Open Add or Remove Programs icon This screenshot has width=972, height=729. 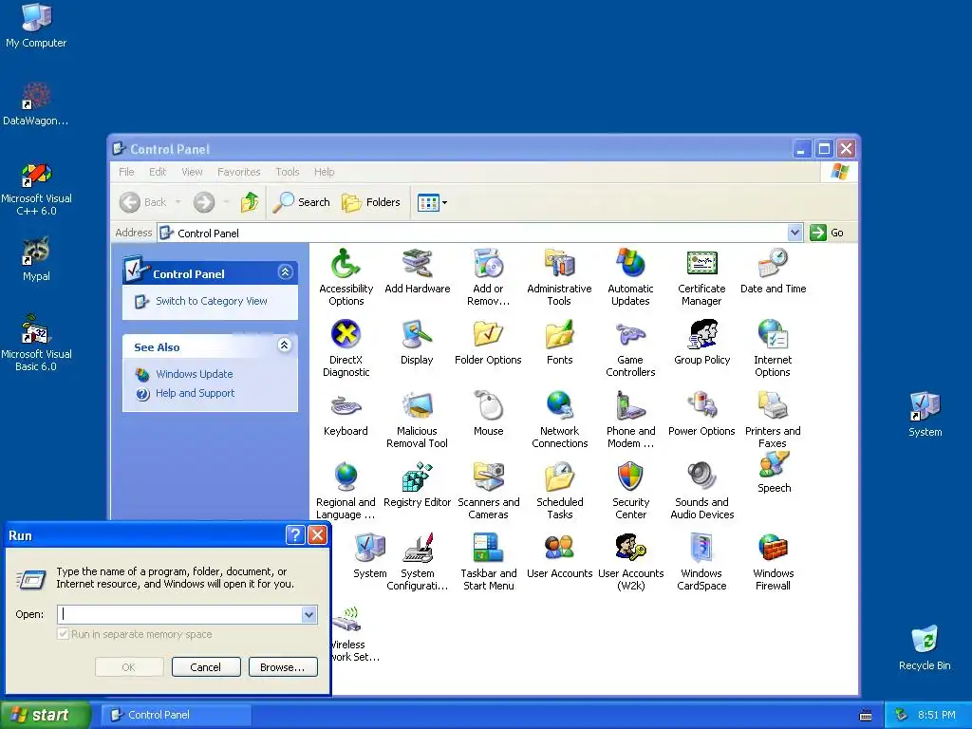click(488, 277)
